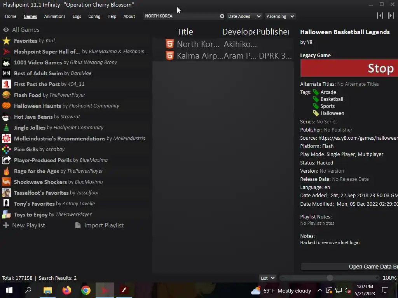Click the Arcade tag label
Screen dimensions: 398x298
pos(328,92)
